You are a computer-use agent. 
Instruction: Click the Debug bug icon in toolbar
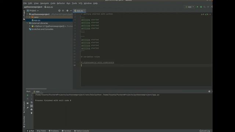[201, 7]
